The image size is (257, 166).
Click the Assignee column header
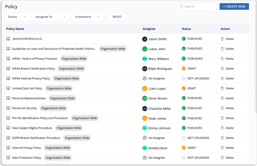click(x=149, y=29)
